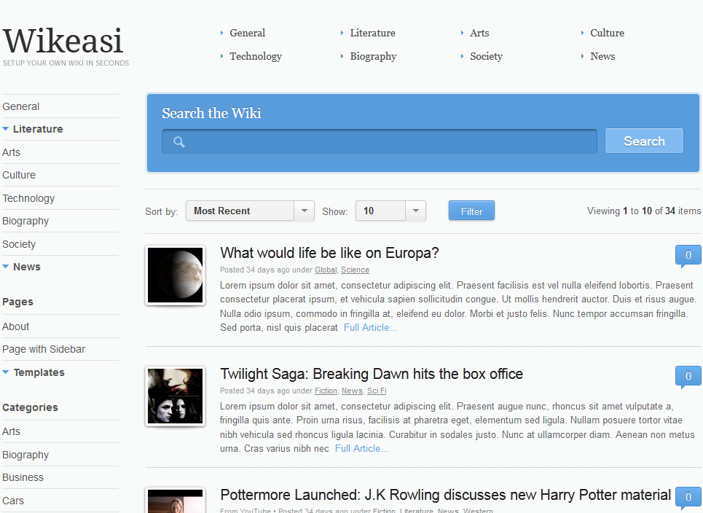Open the Twilight Saga poster thumbnail

[x=176, y=396]
